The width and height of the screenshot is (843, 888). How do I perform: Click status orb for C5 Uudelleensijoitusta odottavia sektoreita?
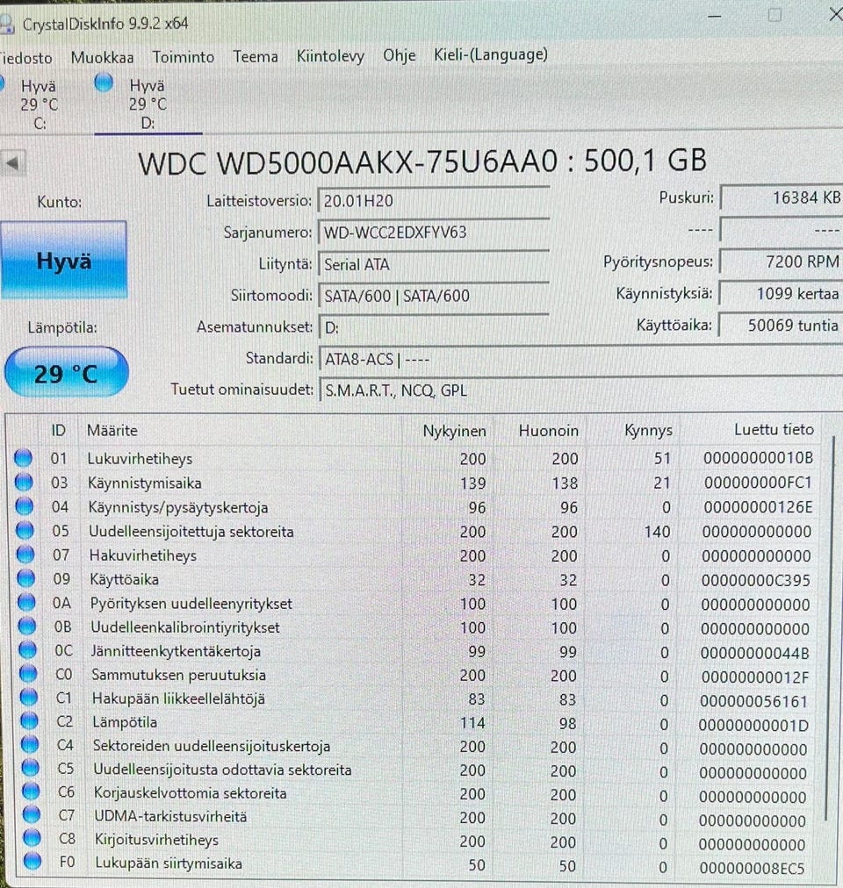click(31, 769)
